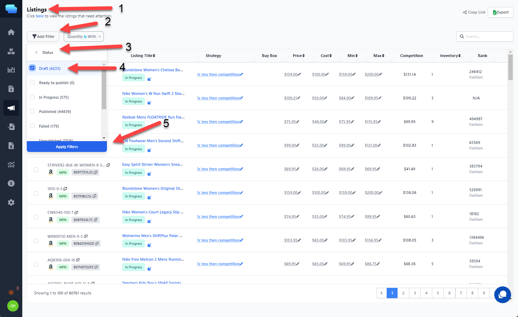Viewport: 518px width, 317px height.
Task: Open Nike Free Metcon 2 listing
Action: [153, 259]
